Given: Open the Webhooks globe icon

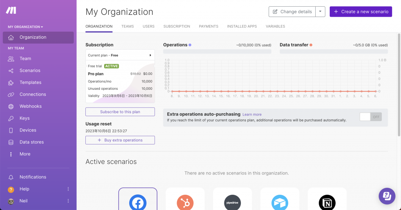Looking at the screenshot, I should pos(11,107).
